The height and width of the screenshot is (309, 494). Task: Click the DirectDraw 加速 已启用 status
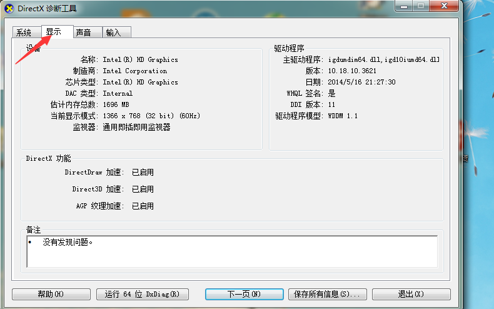coord(143,172)
